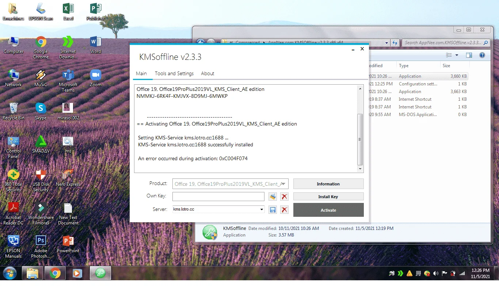Click the Windows Start button
The width and height of the screenshot is (499, 300).
click(10, 273)
